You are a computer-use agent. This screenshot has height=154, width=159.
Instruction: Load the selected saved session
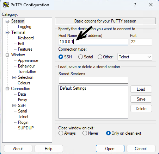click(x=141, y=89)
